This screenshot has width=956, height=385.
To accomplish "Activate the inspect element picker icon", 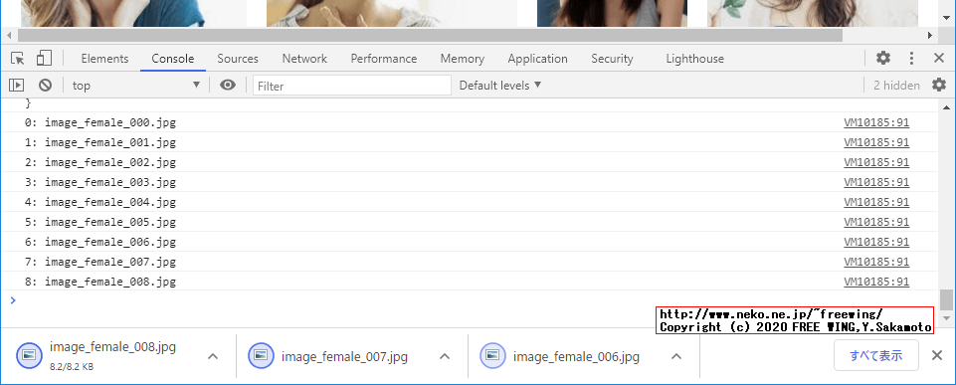I will (18, 59).
